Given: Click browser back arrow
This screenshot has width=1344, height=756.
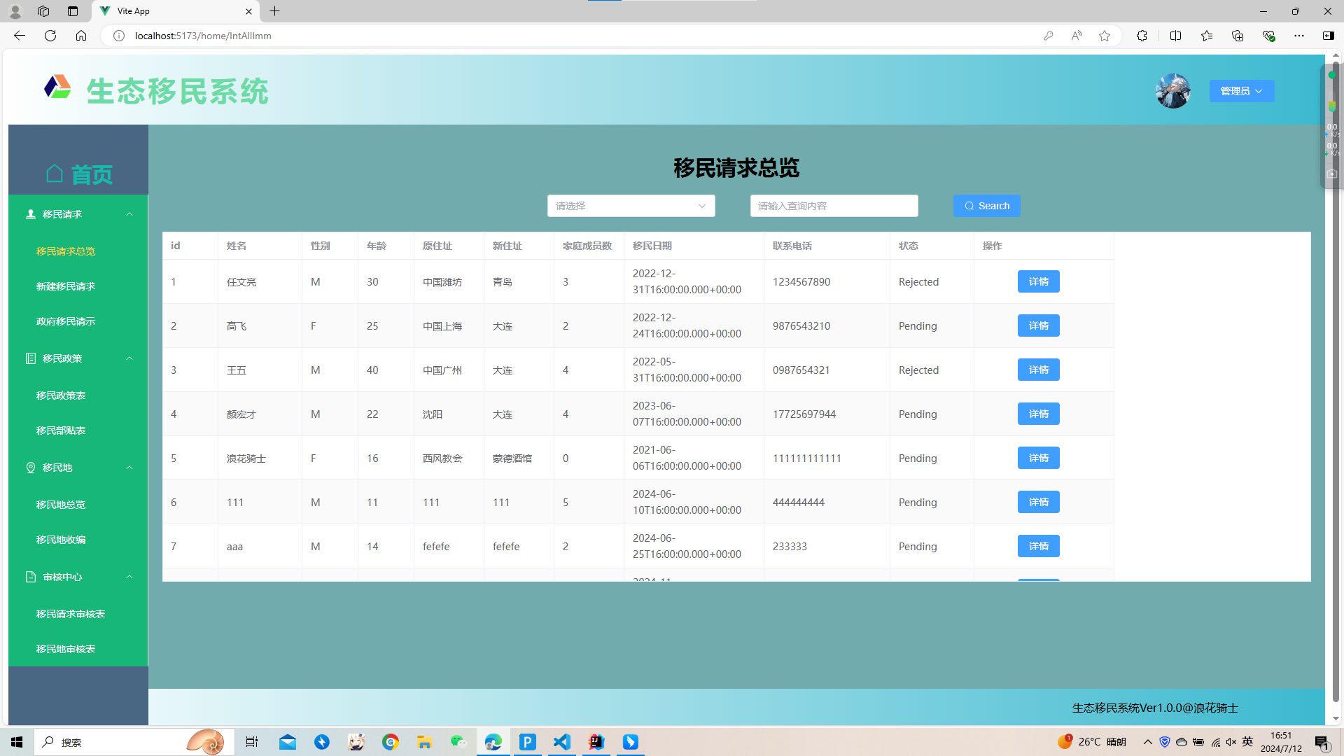Looking at the screenshot, I should click(20, 36).
